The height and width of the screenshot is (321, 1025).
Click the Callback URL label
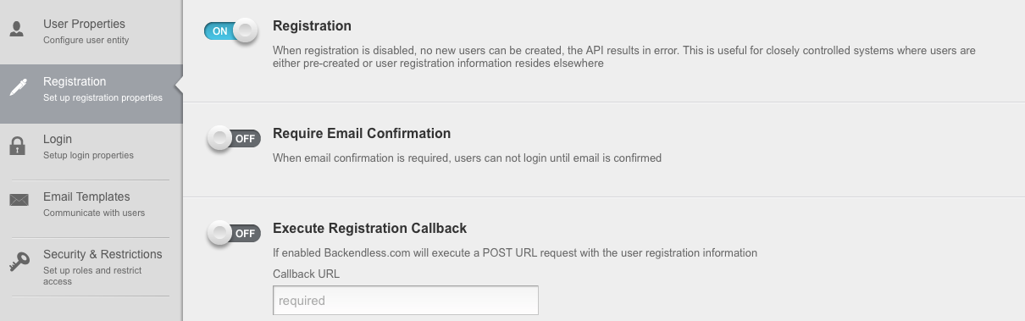point(306,274)
